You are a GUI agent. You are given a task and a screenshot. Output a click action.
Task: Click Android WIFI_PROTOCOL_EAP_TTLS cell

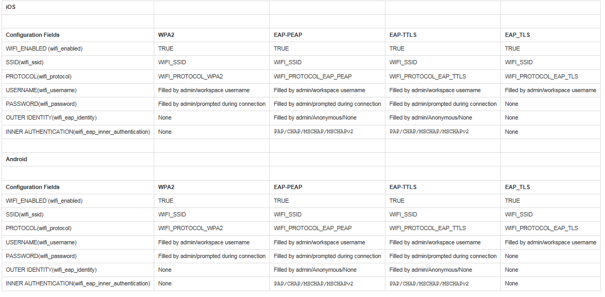tap(442, 229)
